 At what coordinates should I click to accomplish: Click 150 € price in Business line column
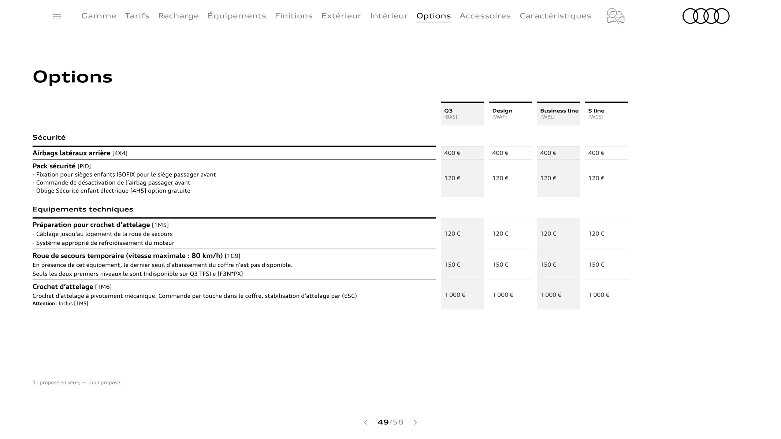(548, 264)
